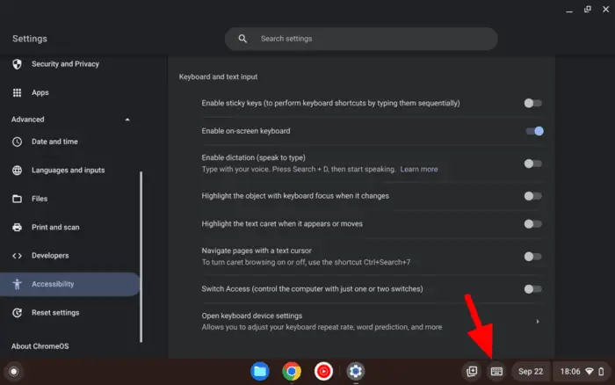This screenshot has width=615, height=385.
Task: Click Open keyboard device settings row
Action: pos(373,322)
